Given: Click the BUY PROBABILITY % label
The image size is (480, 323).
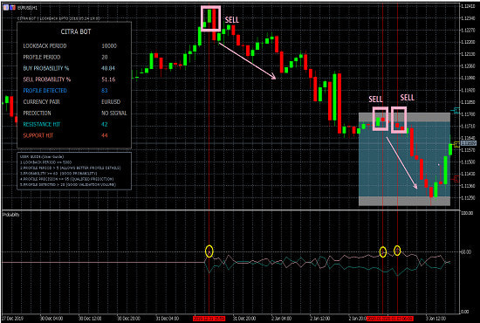Looking at the screenshot, I should tap(46, 68).
